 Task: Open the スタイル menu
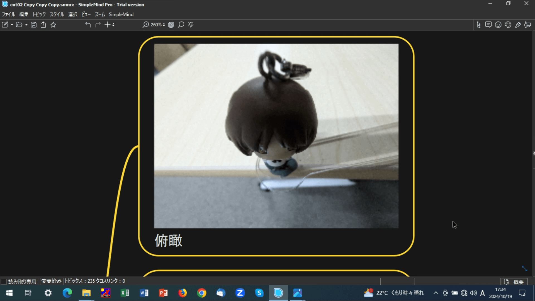57,14
